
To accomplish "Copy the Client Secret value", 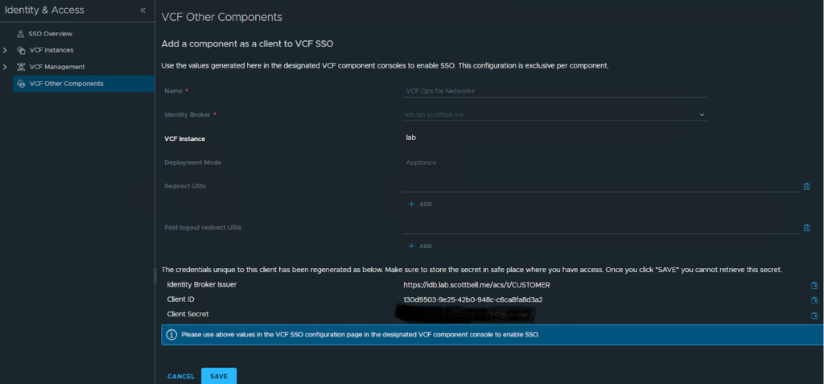I will 814,316.
